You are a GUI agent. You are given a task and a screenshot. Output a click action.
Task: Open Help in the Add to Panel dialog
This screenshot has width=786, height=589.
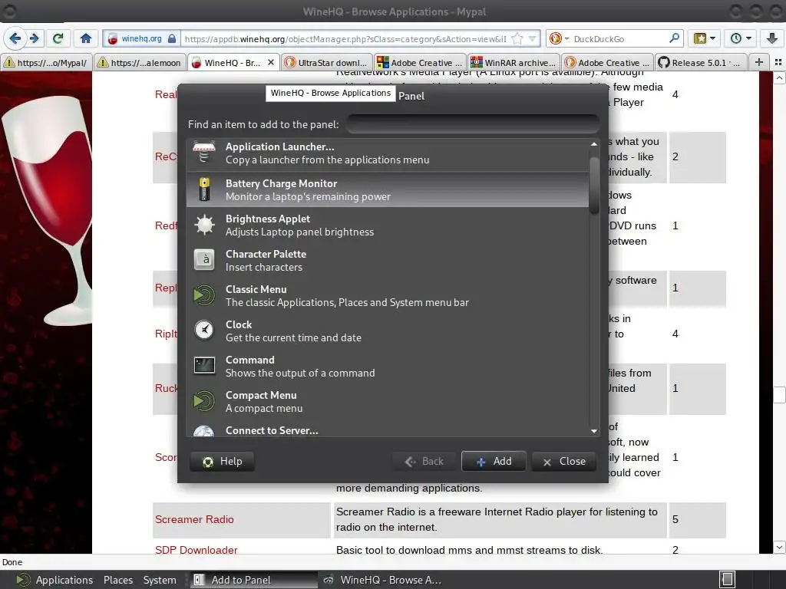point(222,461)
